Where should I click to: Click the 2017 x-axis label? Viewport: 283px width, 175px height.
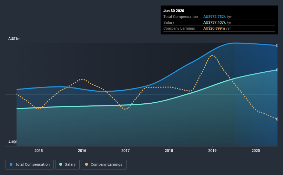click(125, 151)
